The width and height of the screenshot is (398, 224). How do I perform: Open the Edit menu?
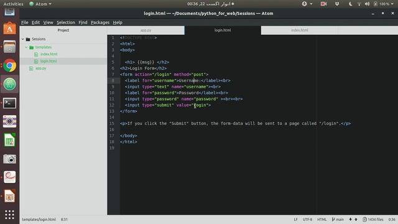[x=35, y=22]
